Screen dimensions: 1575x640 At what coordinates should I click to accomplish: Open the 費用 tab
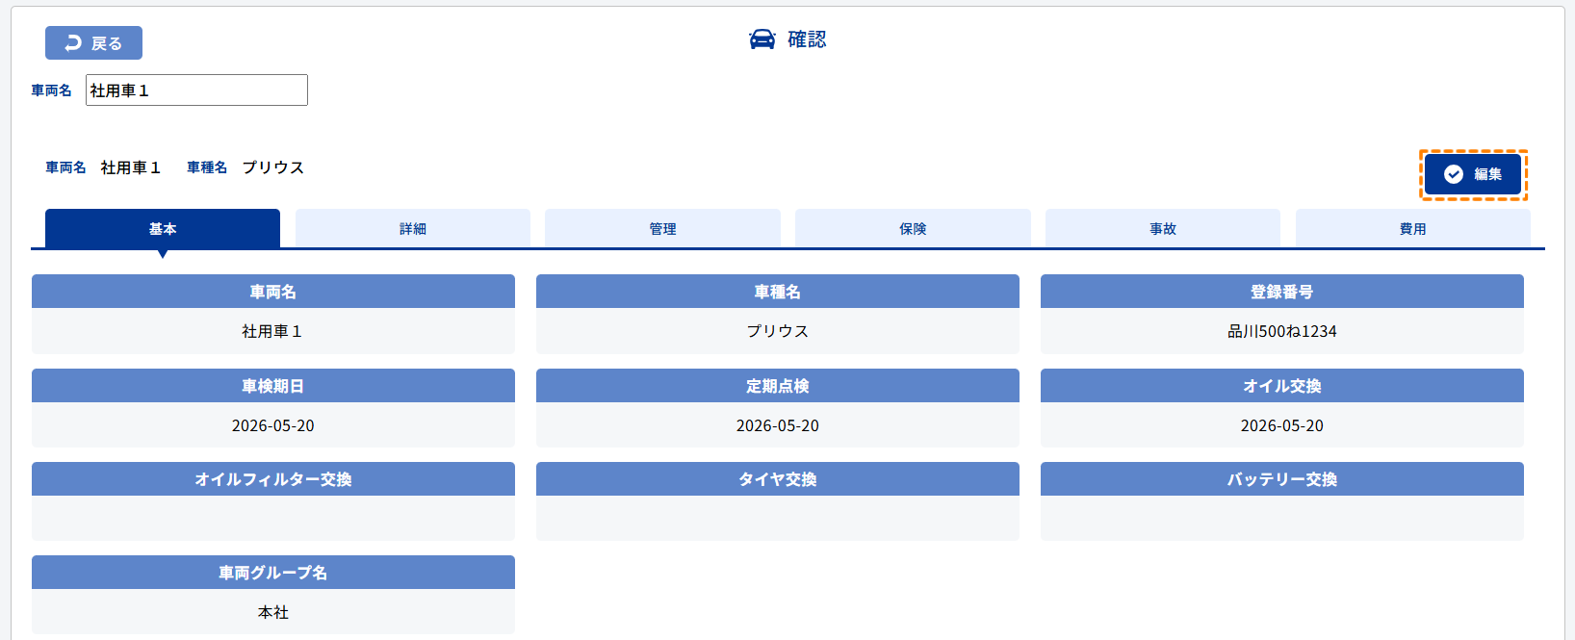tap(1412, 229)
